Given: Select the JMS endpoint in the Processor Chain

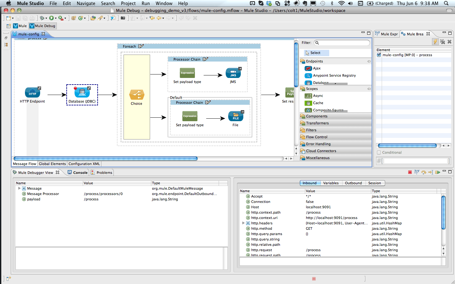Looking at the screenshot, I should (233, 73).
